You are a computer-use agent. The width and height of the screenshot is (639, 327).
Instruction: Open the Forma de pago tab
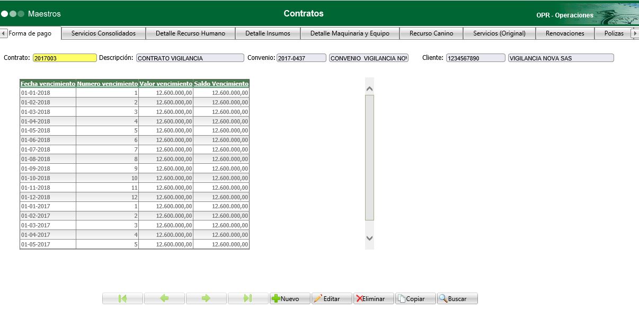pos(30,33)
